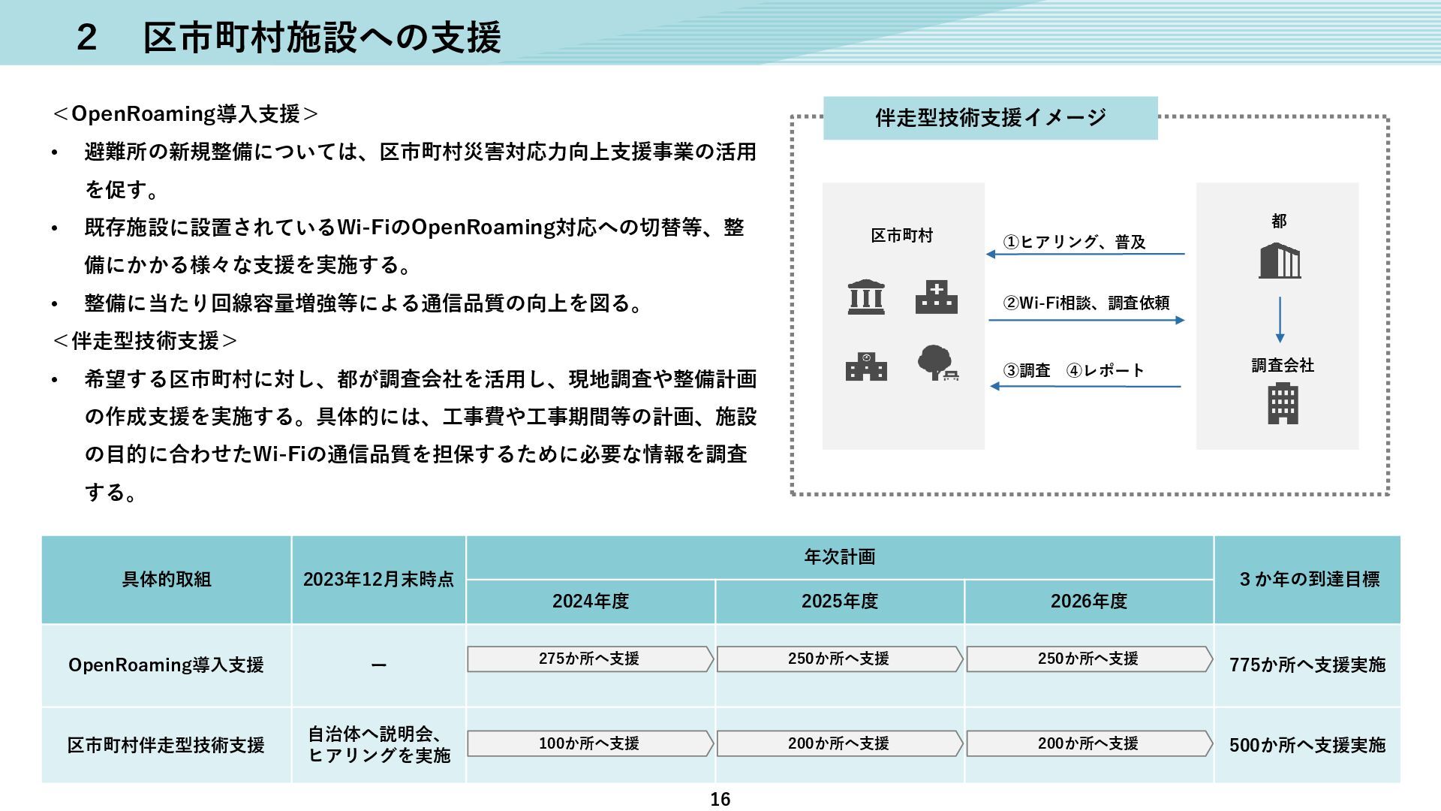Click the park tree and bench icon

937,363
